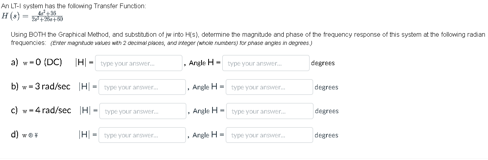Click the italic note about entering magnitude values
Screen dimensions: 488x160
(x=182, y=43)
